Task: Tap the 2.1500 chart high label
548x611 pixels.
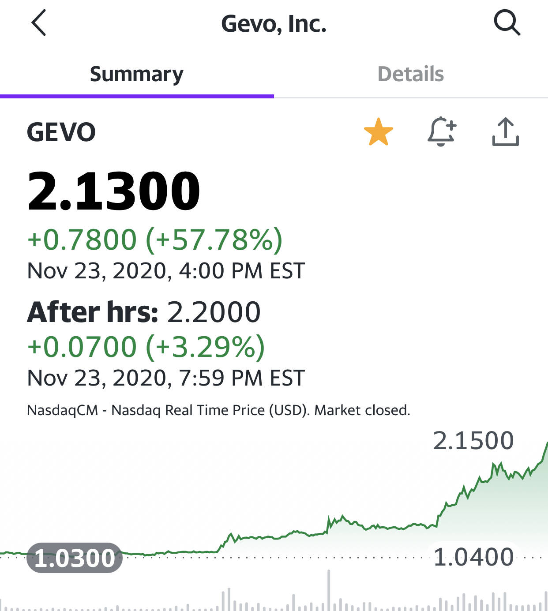Action: 473,440
